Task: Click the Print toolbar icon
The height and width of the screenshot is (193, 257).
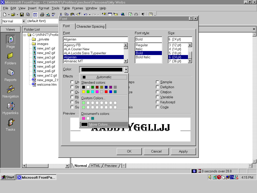Action: tap(42, 15)
